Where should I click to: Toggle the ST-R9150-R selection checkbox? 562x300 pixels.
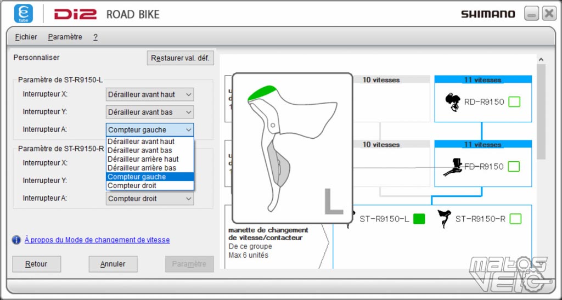point(515,219)
